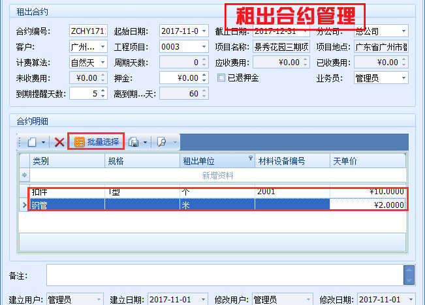Click the 类别 column header
This screenshot has width=425, height=305.
point(67,160)
